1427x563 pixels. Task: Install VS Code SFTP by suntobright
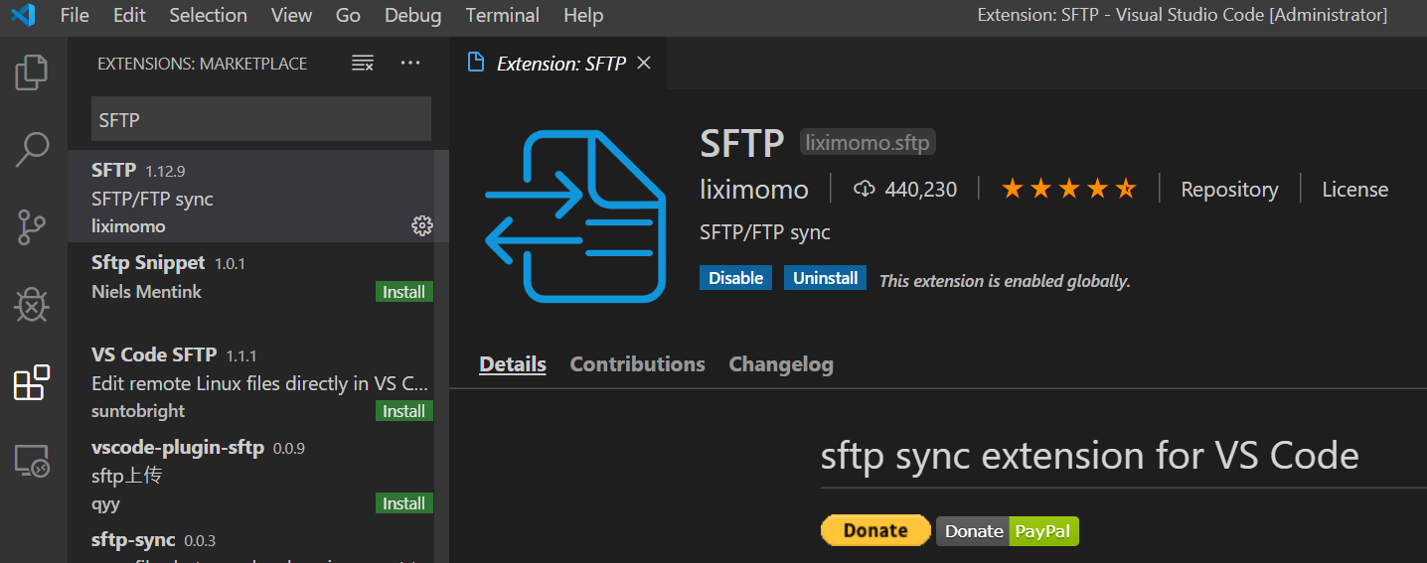coord(404,411)
